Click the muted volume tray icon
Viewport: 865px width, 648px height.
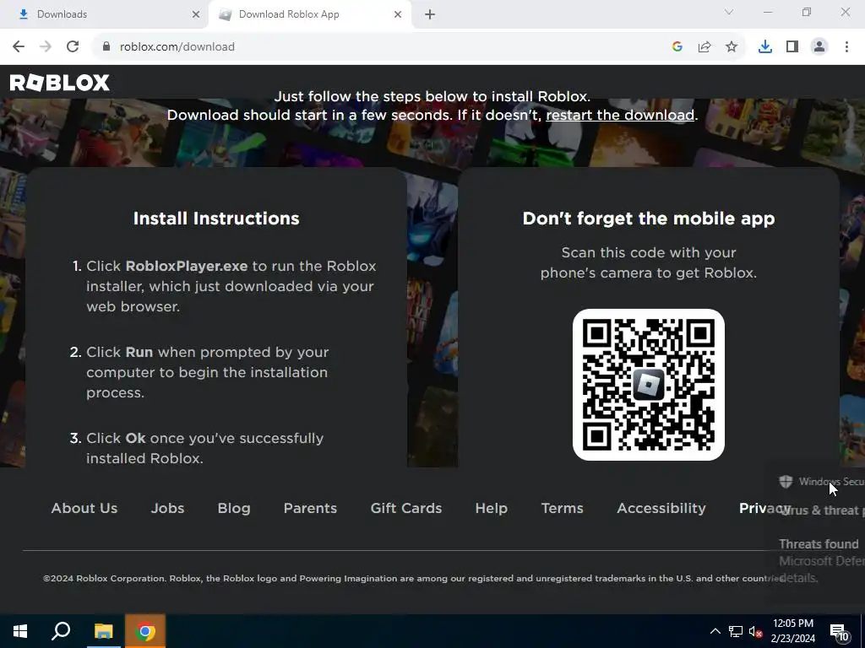(x=755, y=631)
